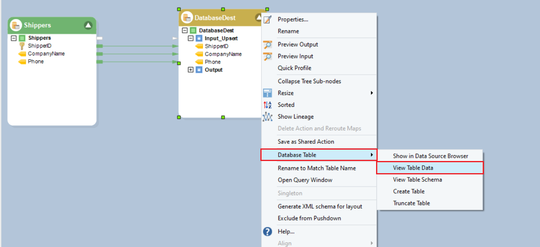Select Collapse Tree Sub-nodes

[319, 81]
